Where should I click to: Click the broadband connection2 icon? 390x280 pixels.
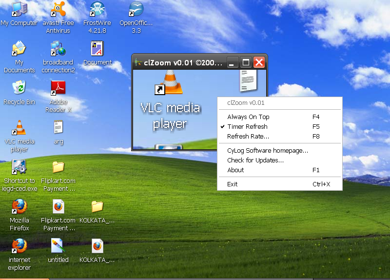click(x=58, y=49)
